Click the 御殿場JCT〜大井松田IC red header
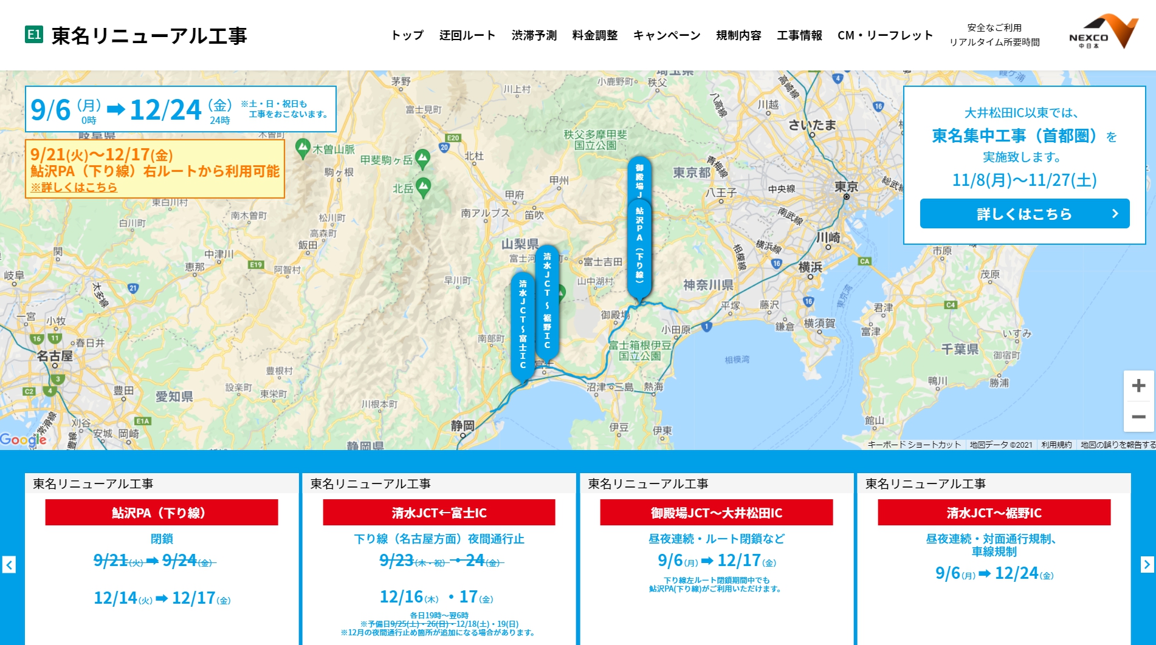Image resolution: width=1156 pixels, height=645 pixels. [716, 513]
